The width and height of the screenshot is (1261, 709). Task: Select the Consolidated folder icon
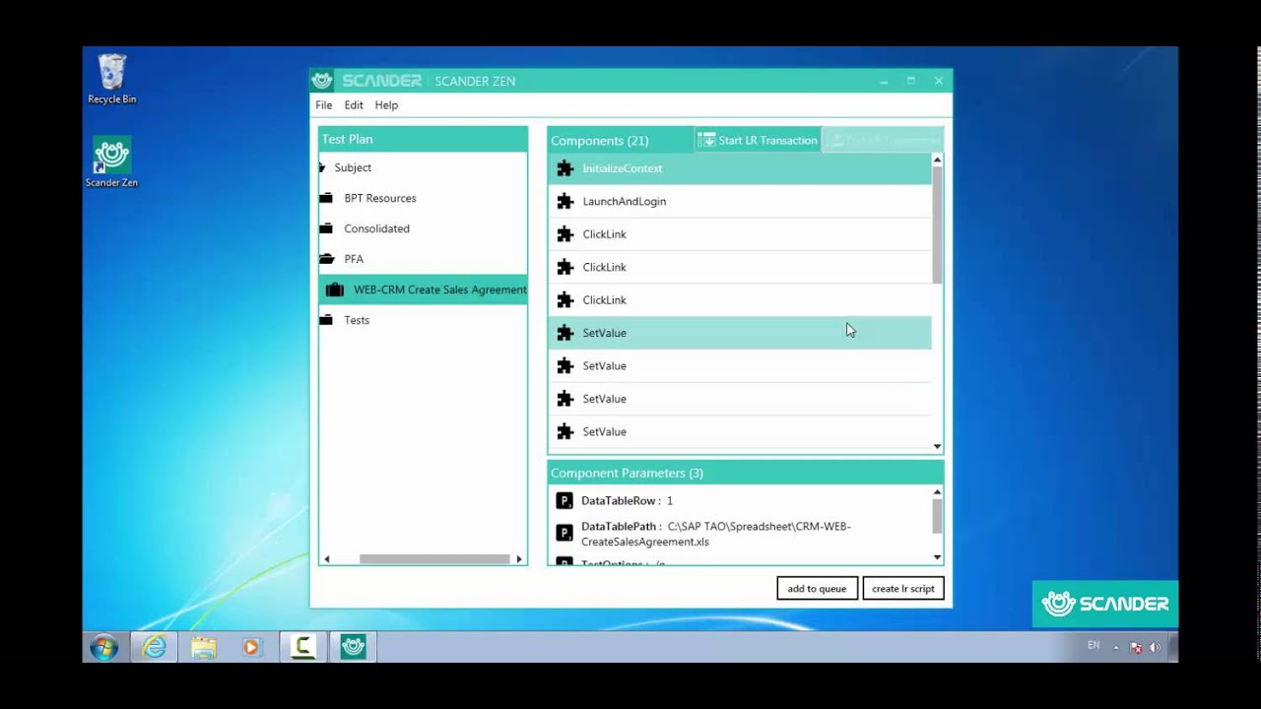(x=326, y=228)
